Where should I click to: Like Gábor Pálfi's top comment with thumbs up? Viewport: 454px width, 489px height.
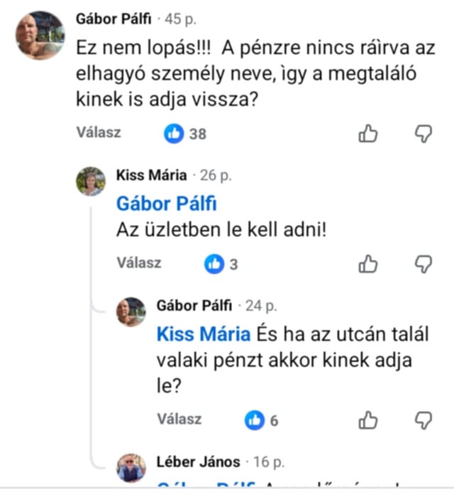coord(368,133)
